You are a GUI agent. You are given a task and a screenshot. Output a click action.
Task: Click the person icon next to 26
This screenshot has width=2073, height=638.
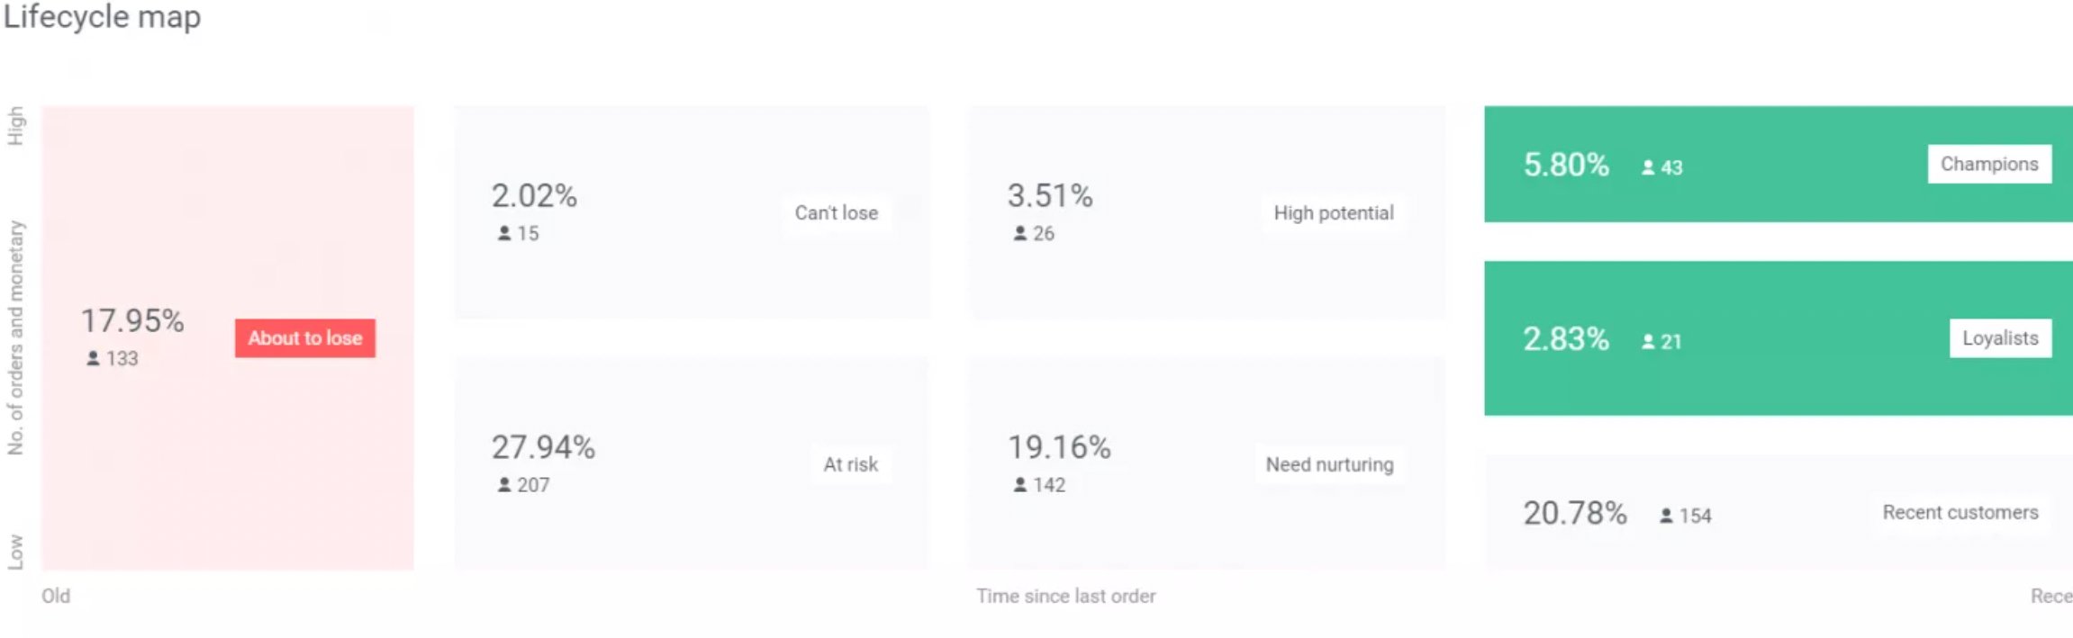pyautogui.click(x=1020, y=233)
